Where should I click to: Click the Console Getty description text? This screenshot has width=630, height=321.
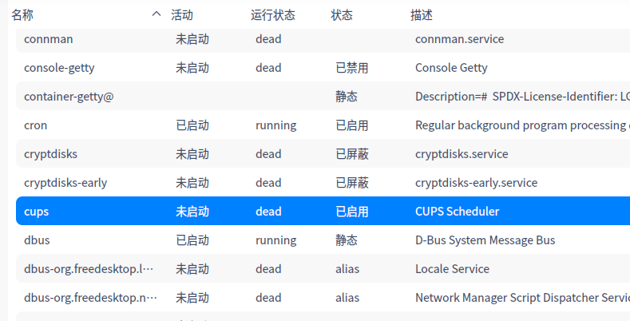coord(451,68)
